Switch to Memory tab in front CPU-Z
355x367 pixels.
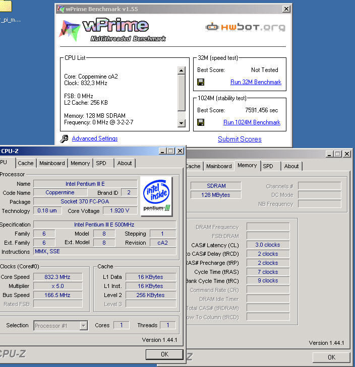(80, 163)
